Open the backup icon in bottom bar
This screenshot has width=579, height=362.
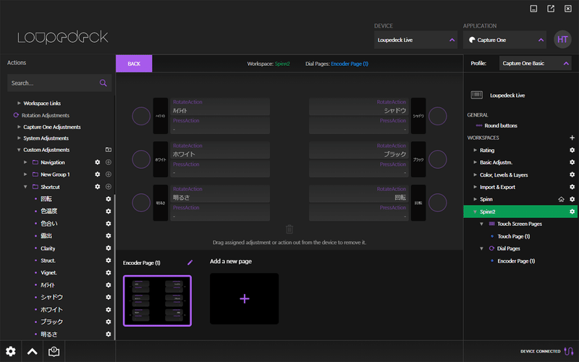(54, 351)
